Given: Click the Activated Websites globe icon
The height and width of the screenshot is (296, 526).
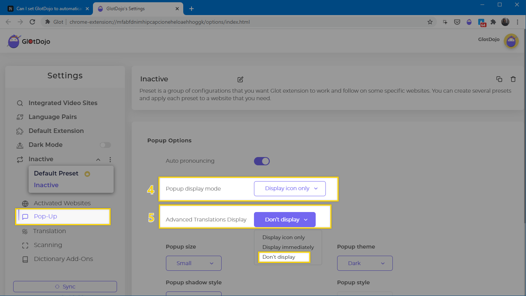Looking at the screenshot, I should tap(25, 204).
